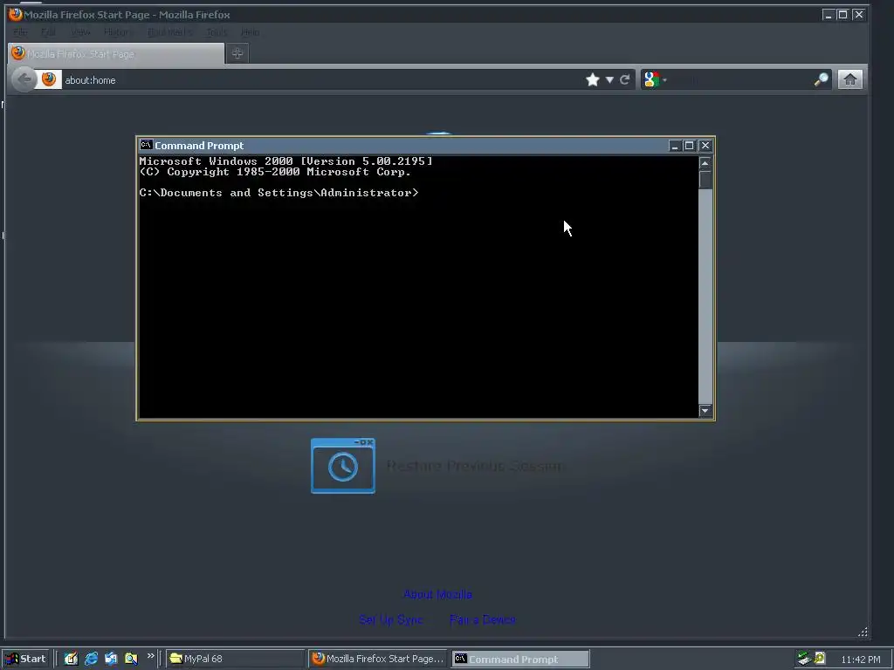
Task: Open the address bar history dropdown arrow
Action: (609, 79)
